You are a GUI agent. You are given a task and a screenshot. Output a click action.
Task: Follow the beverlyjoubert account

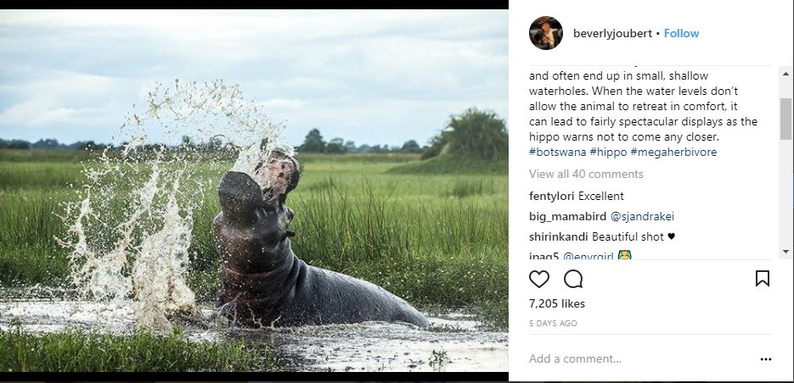[681, 34]
